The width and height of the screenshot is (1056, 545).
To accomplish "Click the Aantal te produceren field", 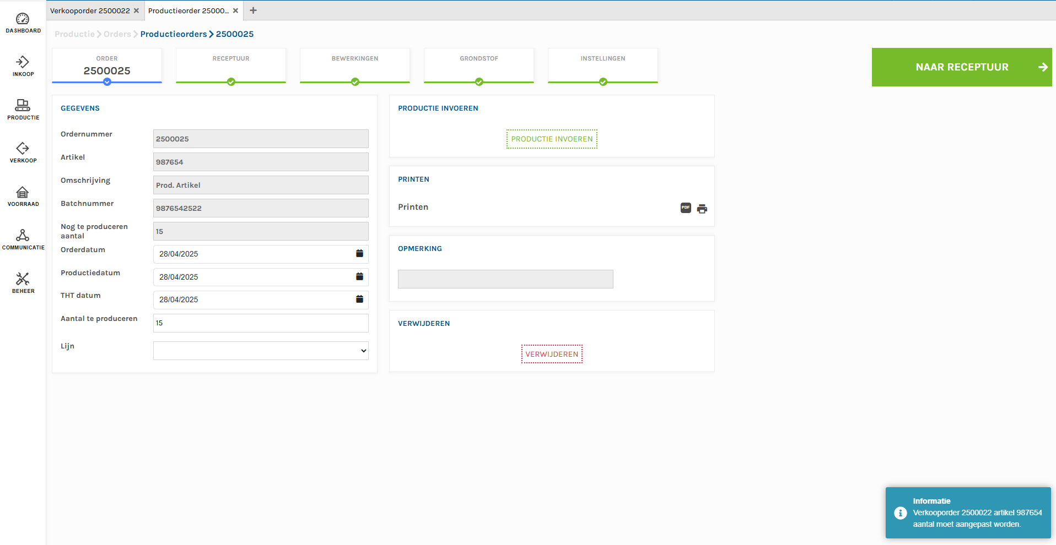I will point(260,323).
